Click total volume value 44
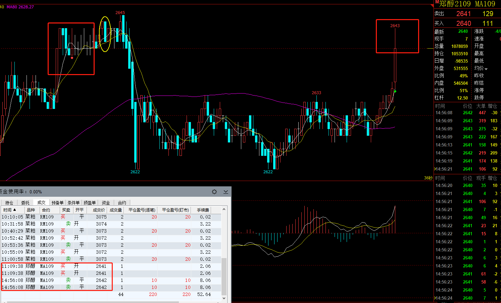The image size is (501, 303). tap(121, 294)
